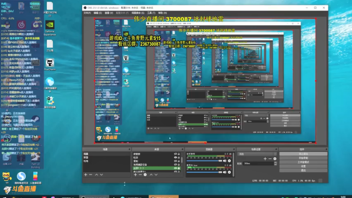The height and width of the screenshot is (198, 352).
Task: Remove scene transition with minus icon
Action: click(270, 159)
